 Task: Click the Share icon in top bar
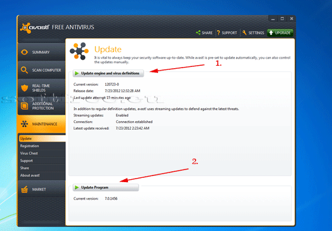click(x=198, y=33)
